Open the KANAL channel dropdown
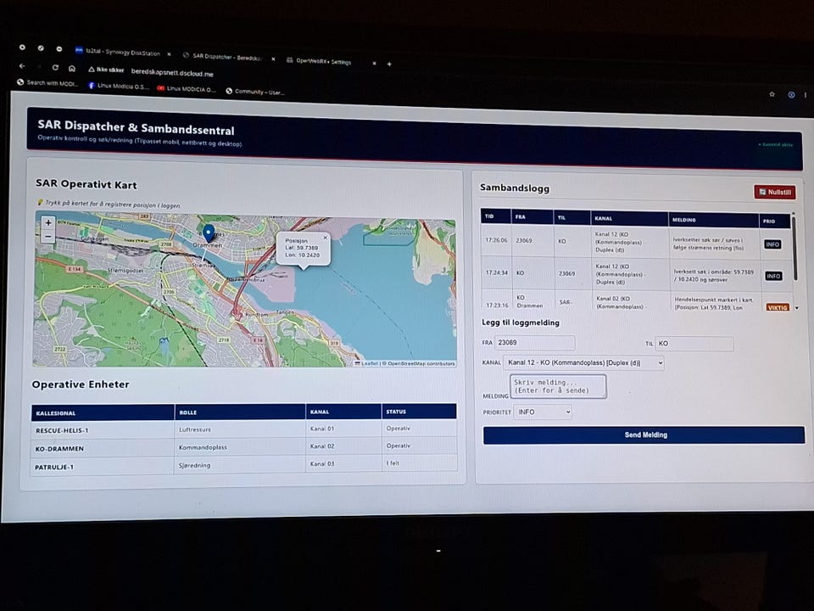This screenshot has width=814, height=611. [583, 362]
